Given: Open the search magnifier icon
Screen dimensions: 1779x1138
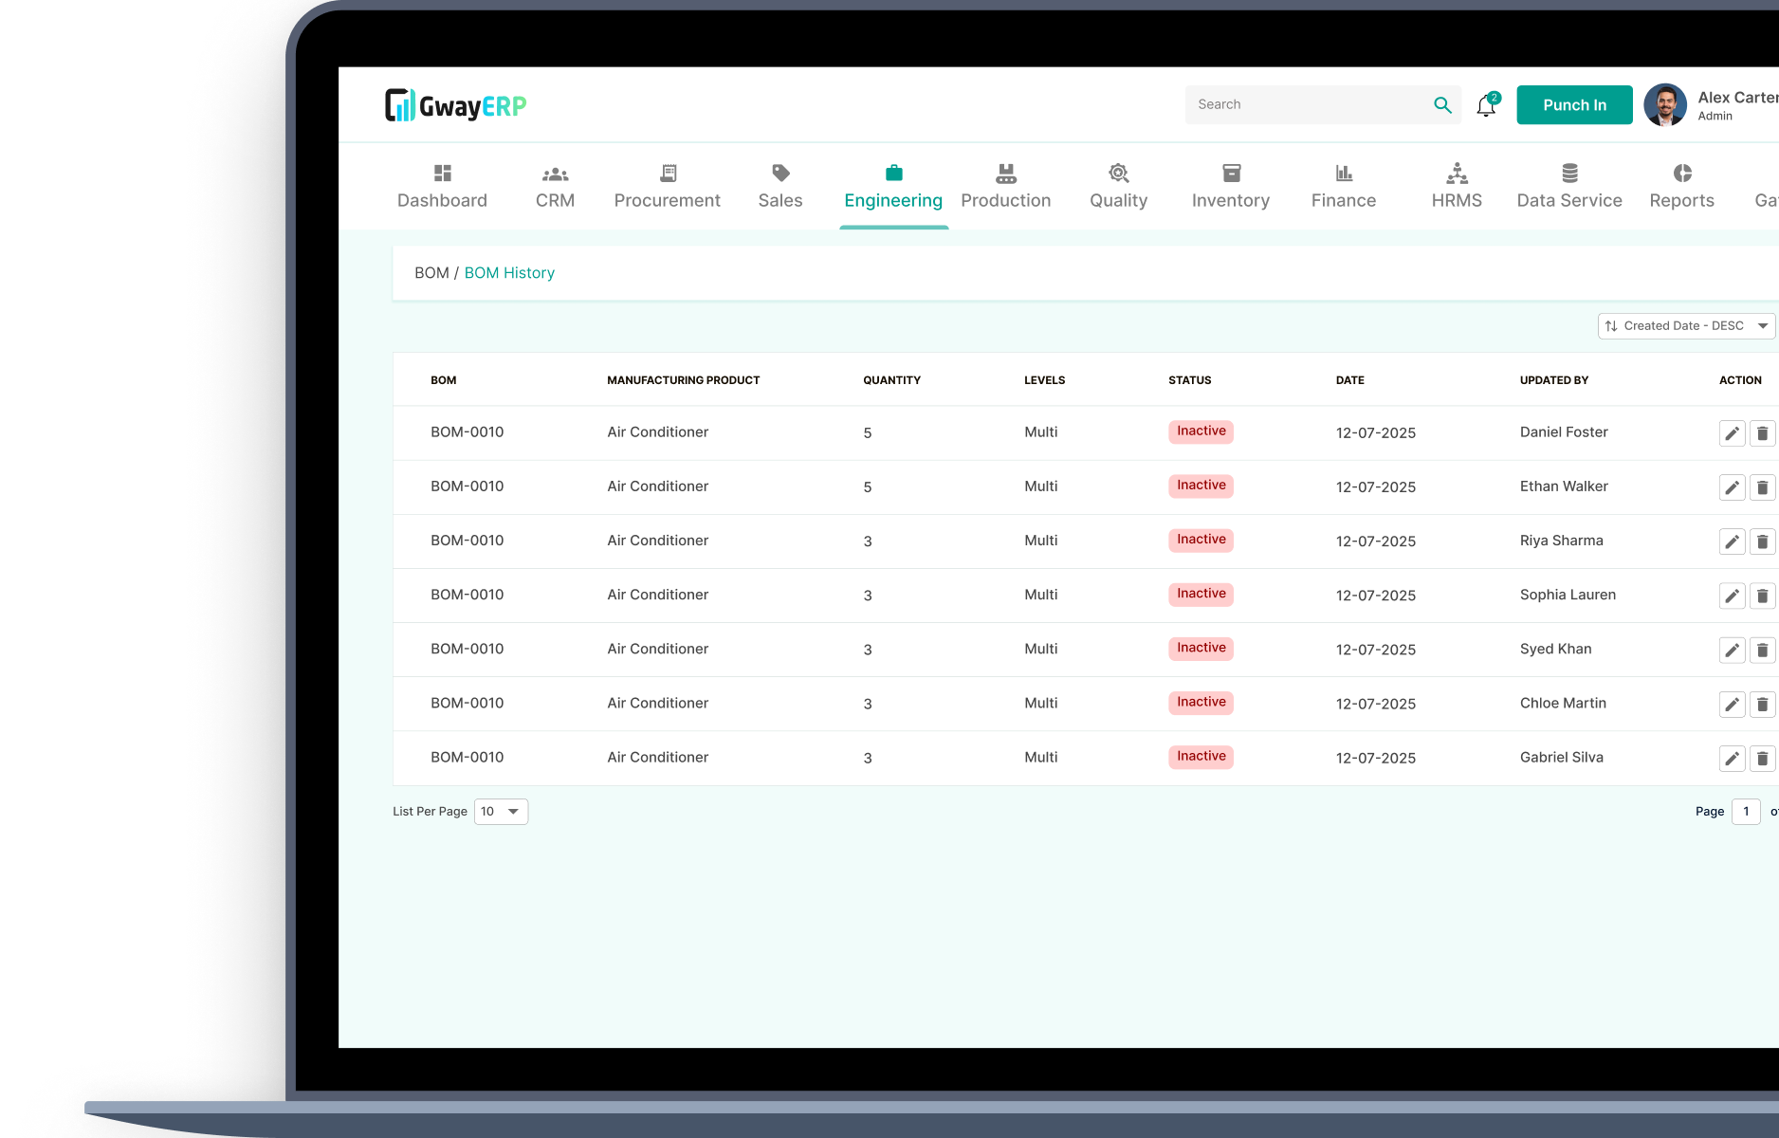Looking at the screenshot, I should pyautogui.click(x=1443, y=104).
